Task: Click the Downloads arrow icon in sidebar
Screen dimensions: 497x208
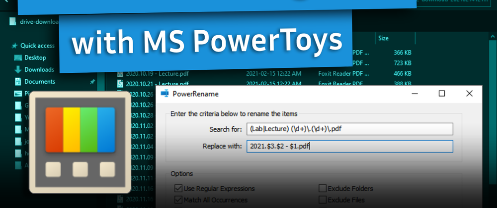Action: click(x=18, y=69)
